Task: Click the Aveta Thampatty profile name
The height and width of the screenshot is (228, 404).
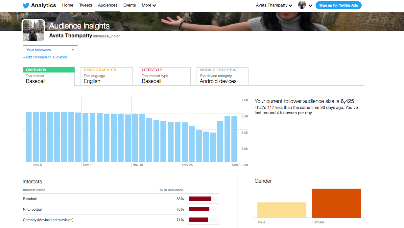Action: coord(71,36)
